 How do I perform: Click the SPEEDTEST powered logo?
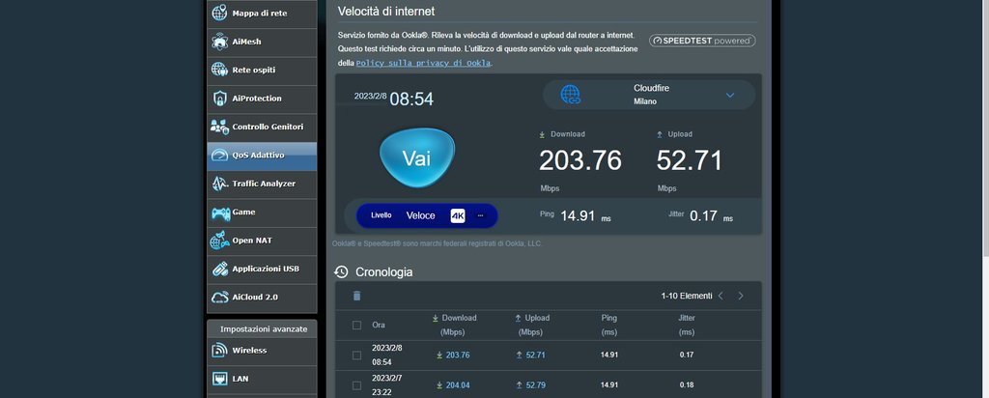(x=702, y=41)
